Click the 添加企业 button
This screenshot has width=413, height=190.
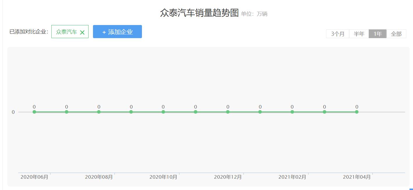(x=117, y=32)
